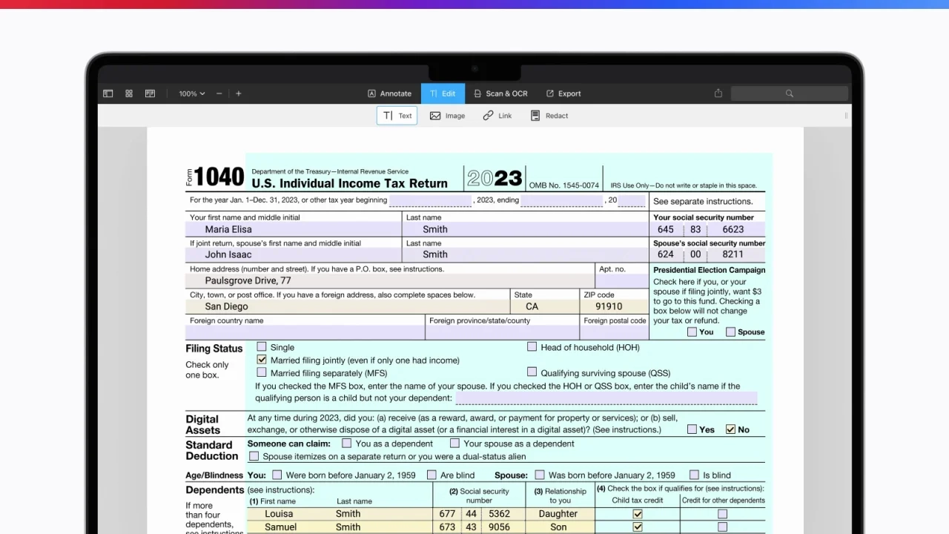Image resolution: width=949 pixels, height=534 pixels.
Task: Click dependent first name 'Samuel'
Action: tap(280, 527)
